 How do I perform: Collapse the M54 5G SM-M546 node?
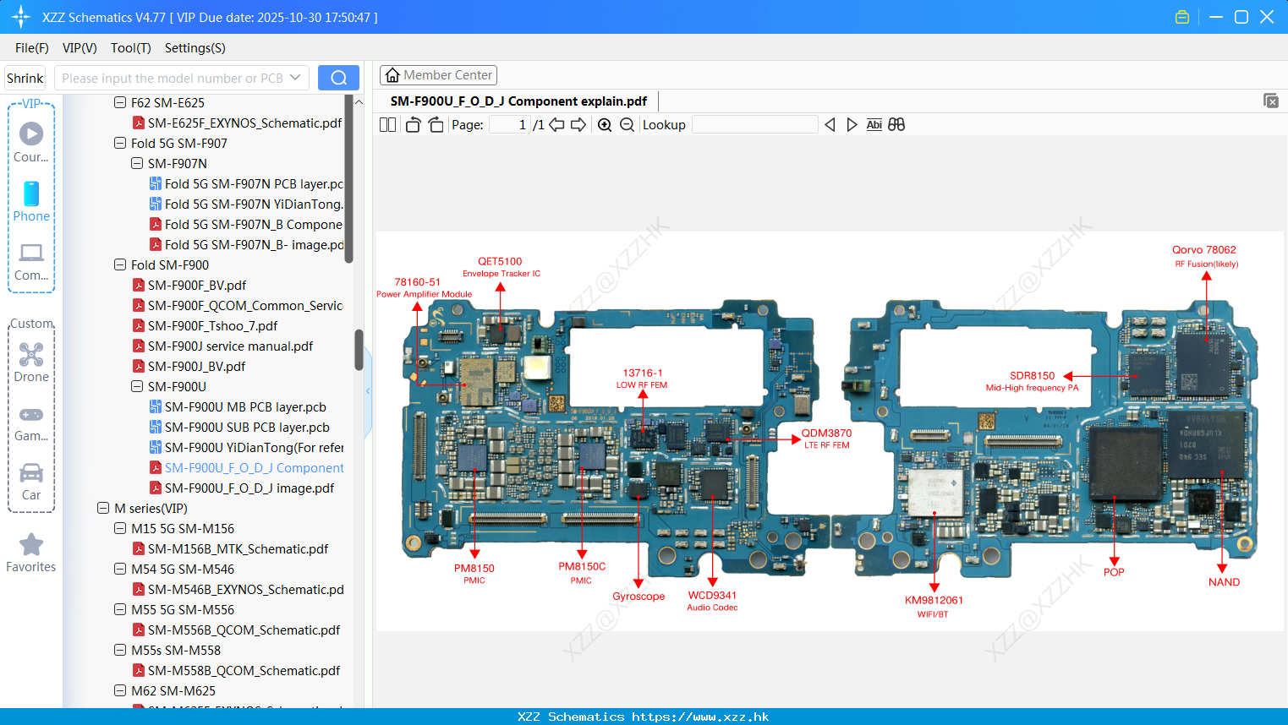tap(119, 570)
